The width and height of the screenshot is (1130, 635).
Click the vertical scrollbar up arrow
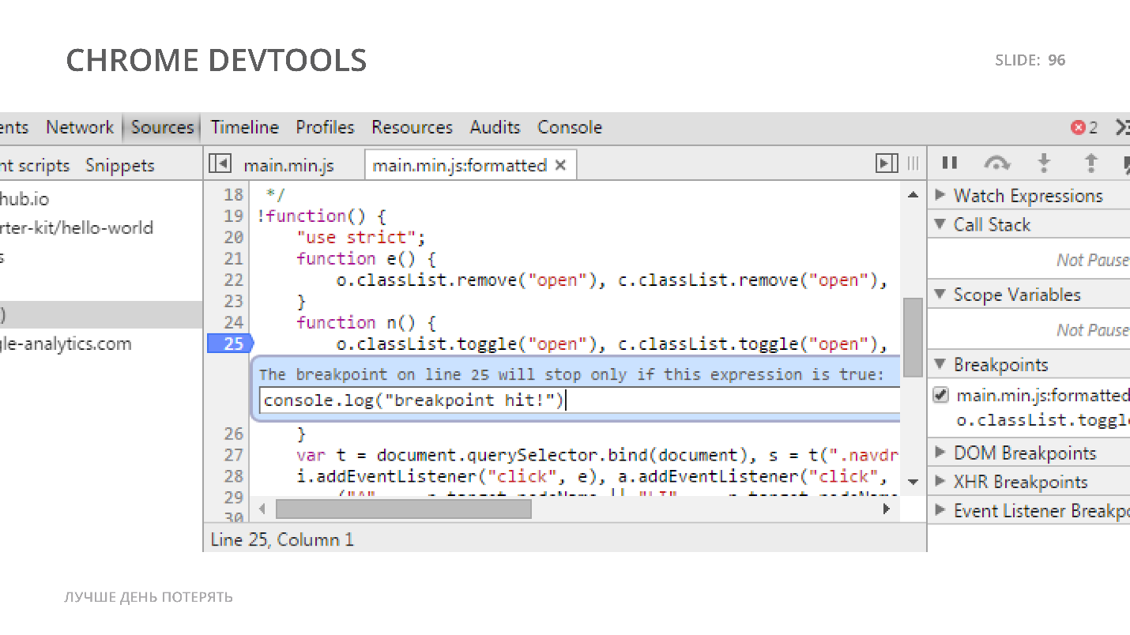(x=913, y=194)
